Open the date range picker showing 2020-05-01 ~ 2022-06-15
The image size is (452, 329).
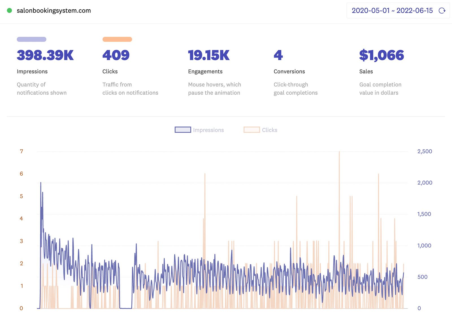click(x=392, y=11)
